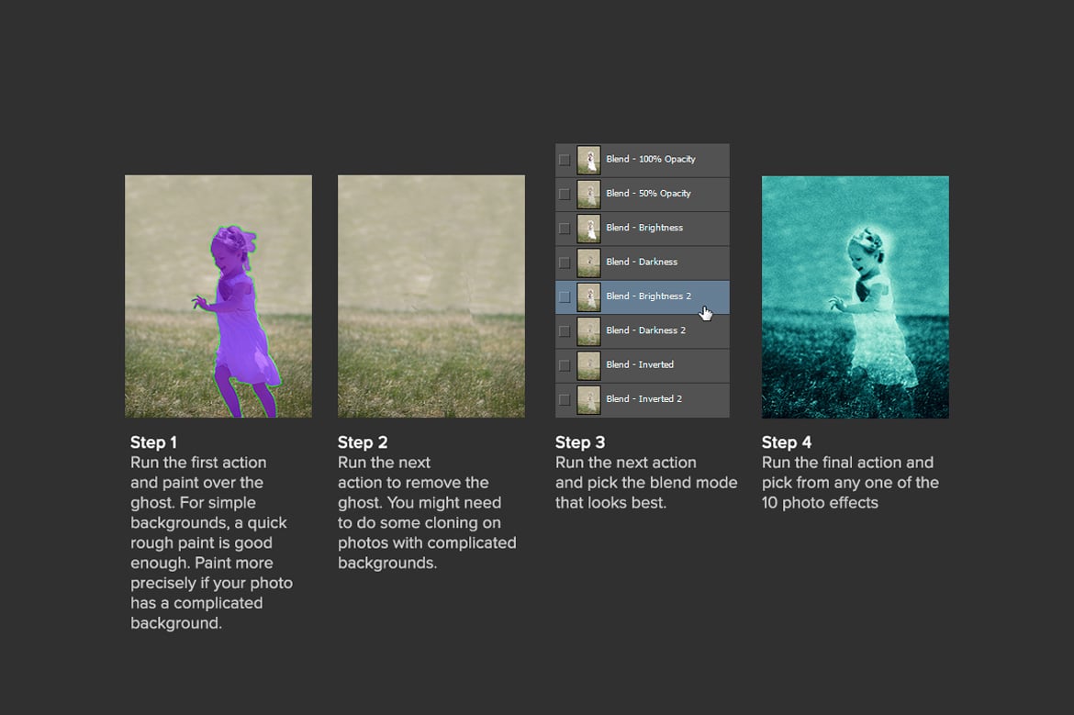Image resolution: width=1074 pixels, height=715 pixels.
Task: Click the Step 4 teal ghost effect photo
Action: tap(856, 297)
